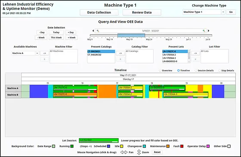Click the right arrow beside date range bar
Screen dimensions: 241x157
[209, 31]
